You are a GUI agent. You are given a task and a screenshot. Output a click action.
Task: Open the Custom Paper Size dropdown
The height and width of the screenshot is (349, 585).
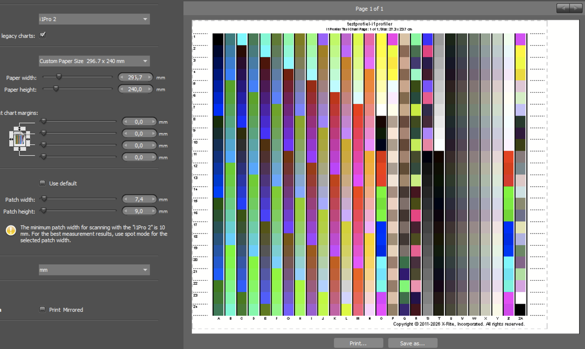click(x=94, y=61)
